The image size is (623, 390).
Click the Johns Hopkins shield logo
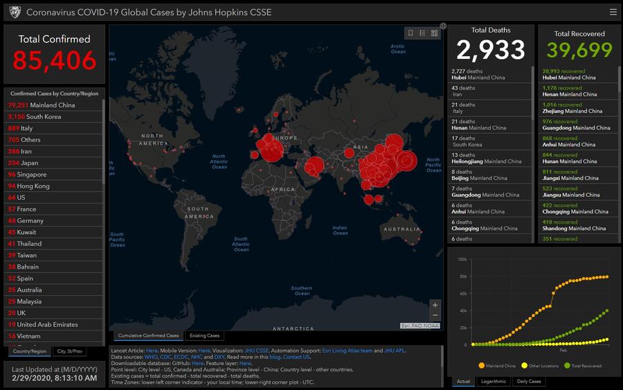(x=14, y=12)
